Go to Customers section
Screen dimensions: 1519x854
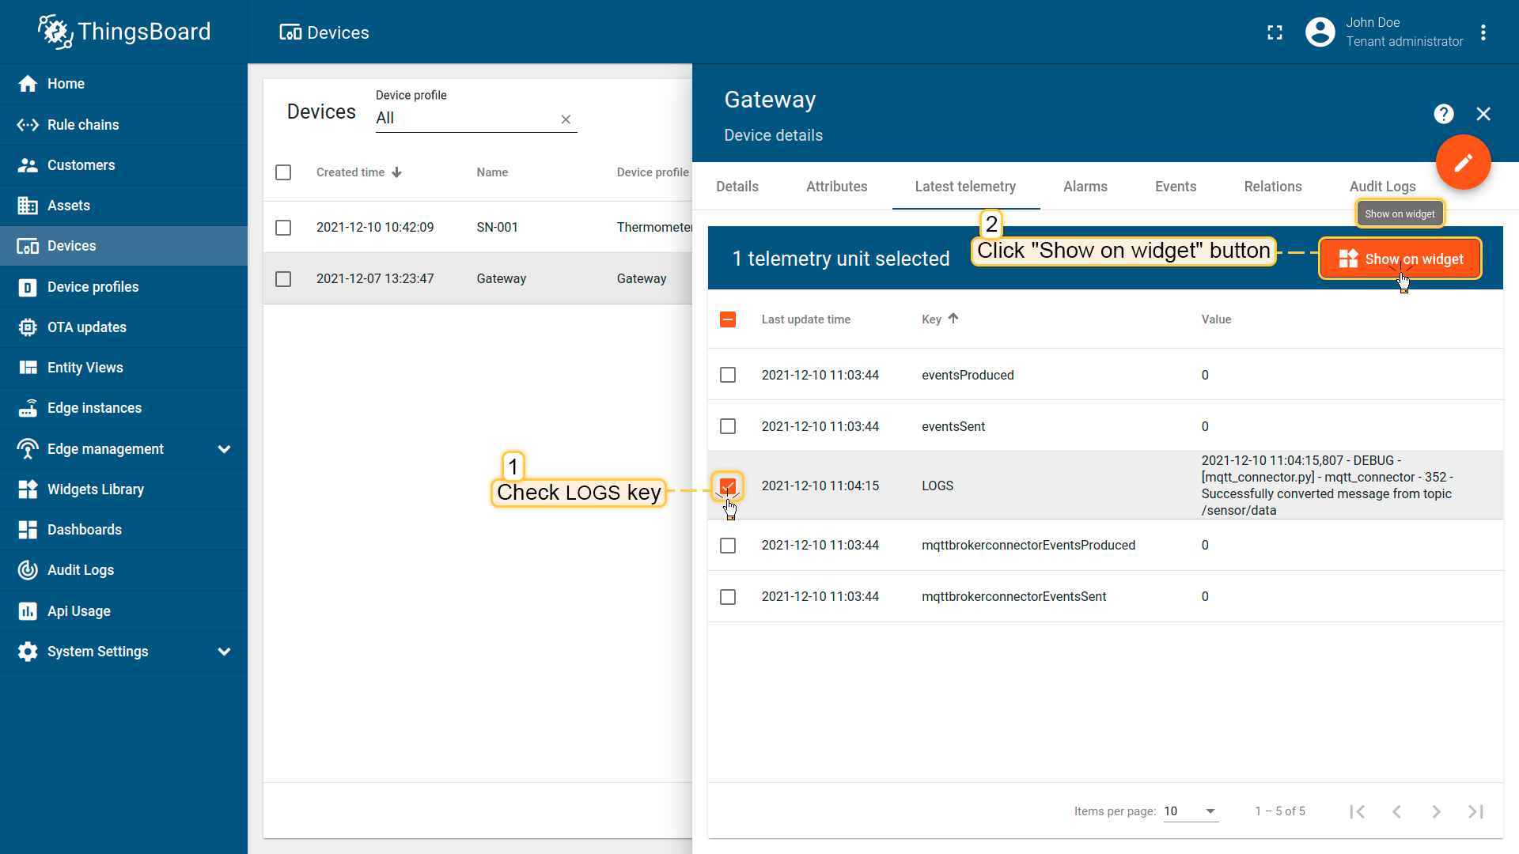click(x=123, y=165)
